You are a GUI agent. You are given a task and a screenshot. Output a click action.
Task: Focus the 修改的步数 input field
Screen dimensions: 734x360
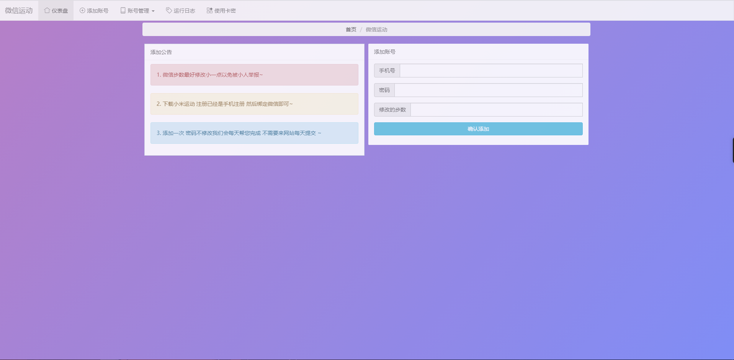(x=497, y=110)
